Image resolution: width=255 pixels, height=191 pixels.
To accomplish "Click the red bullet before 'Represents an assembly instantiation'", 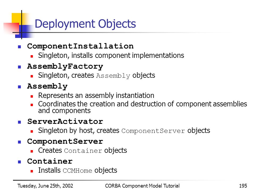I will (x=32, y=96).
